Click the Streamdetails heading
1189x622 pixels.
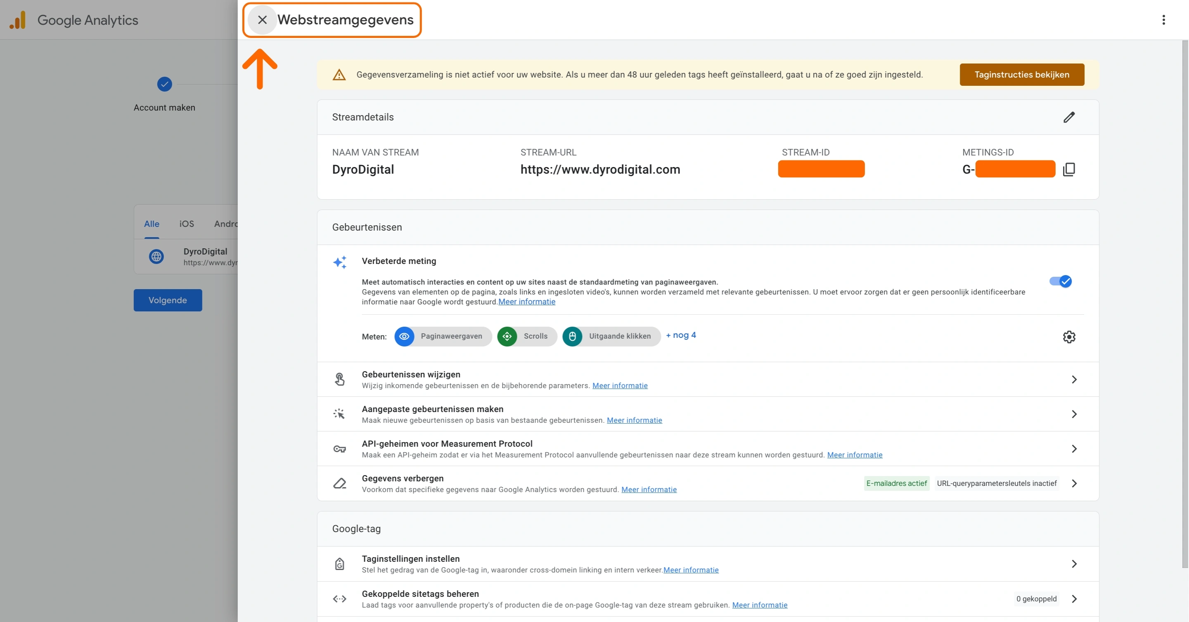(363, 117)
